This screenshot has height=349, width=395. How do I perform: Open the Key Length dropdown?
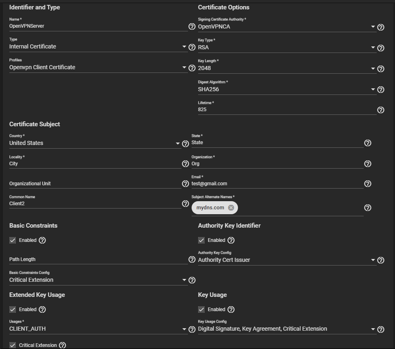pyautogui.click(x=286, y=68)
